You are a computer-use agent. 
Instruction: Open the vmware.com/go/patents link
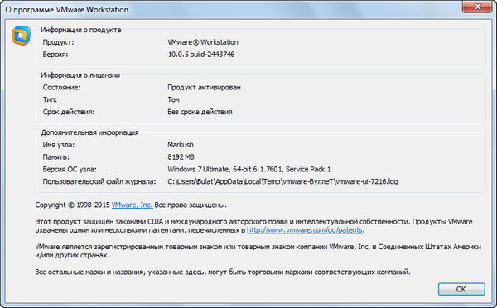click(304, 230)
